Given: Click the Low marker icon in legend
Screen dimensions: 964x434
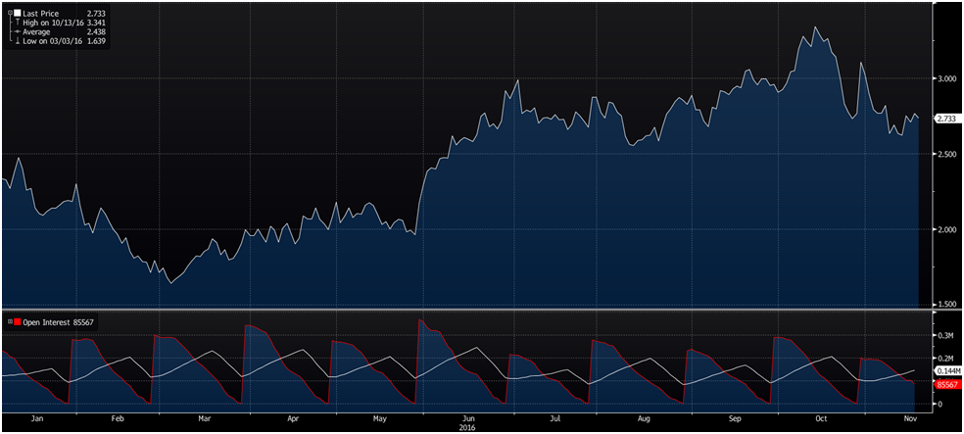Looking at the screenshot, I should click(18, 40).
